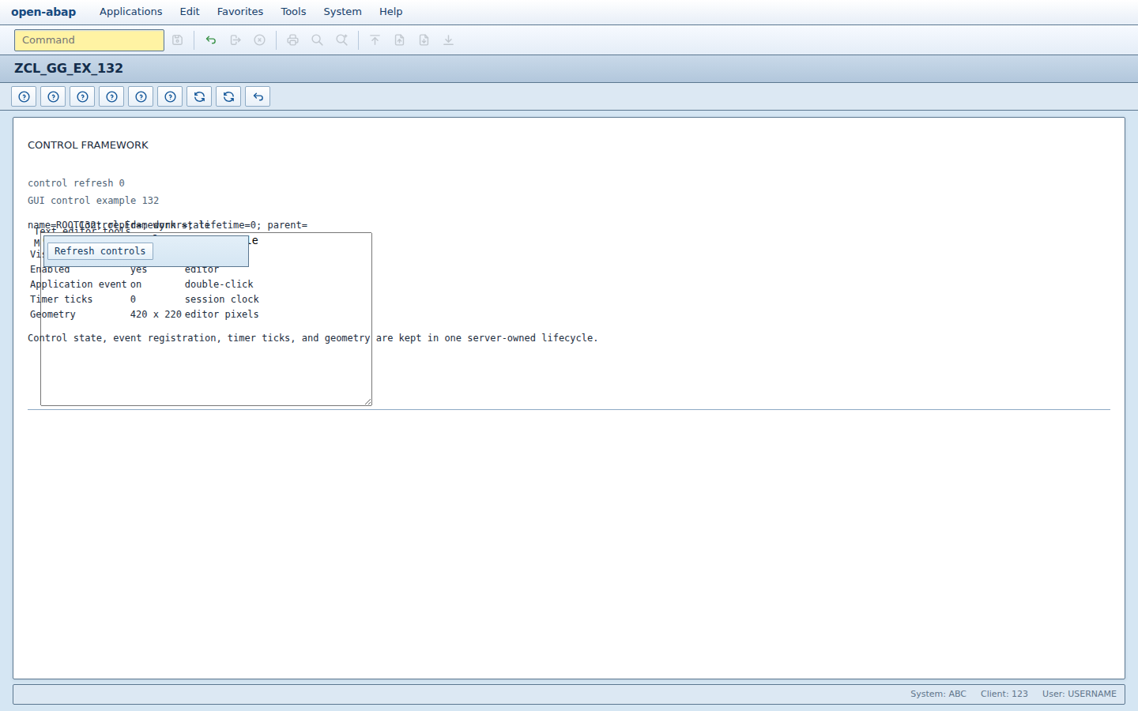The width and height of the screenshot is (1138, 711).
Task: Click the cancel circle-x icon in the toolbar
Action: coord(260,40)
